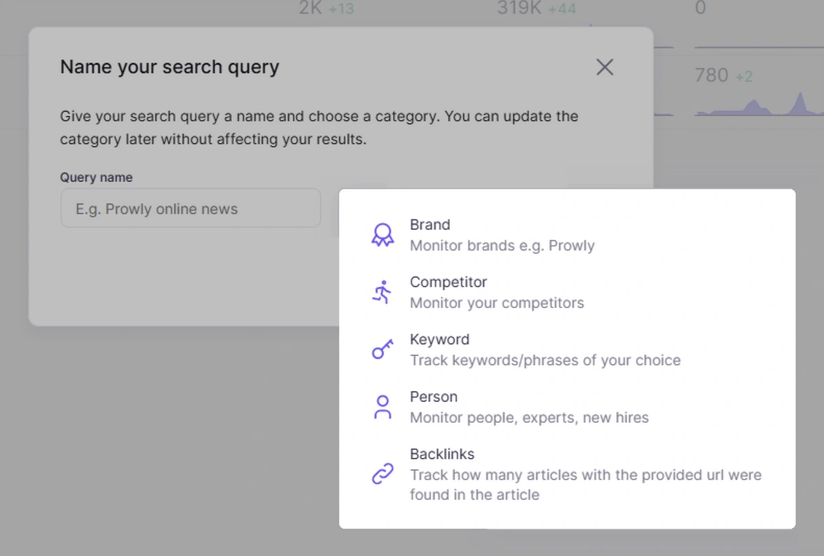Screen dimensions: 824x556
Task: Click the 'Query name' field label
Action: [x=96, y=177]
